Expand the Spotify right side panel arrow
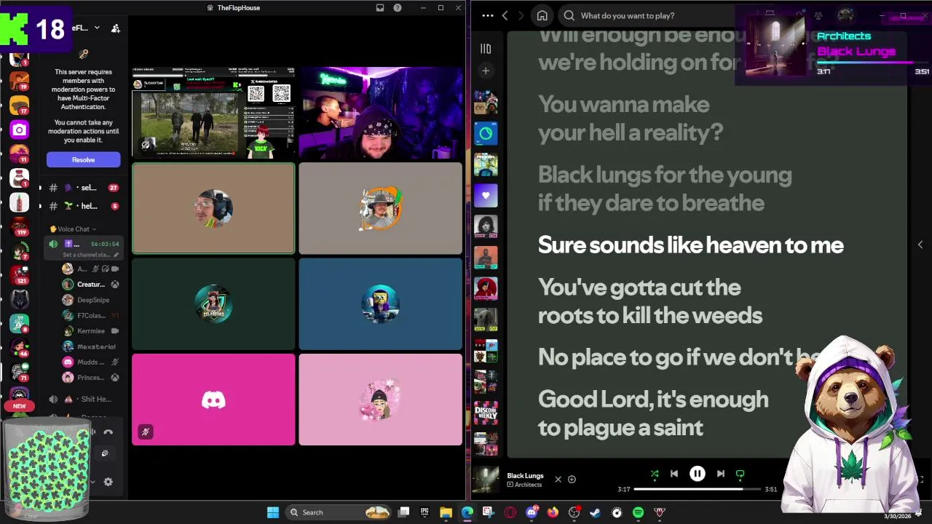The image size is (932, 524). click(x=920, y=245)
